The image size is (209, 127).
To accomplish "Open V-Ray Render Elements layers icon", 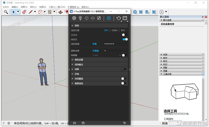I will pos(93,18).
